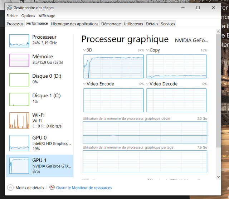Screen dimensions: 229x199
Task: Open the Options menu
Action: (x=28, y=16)
